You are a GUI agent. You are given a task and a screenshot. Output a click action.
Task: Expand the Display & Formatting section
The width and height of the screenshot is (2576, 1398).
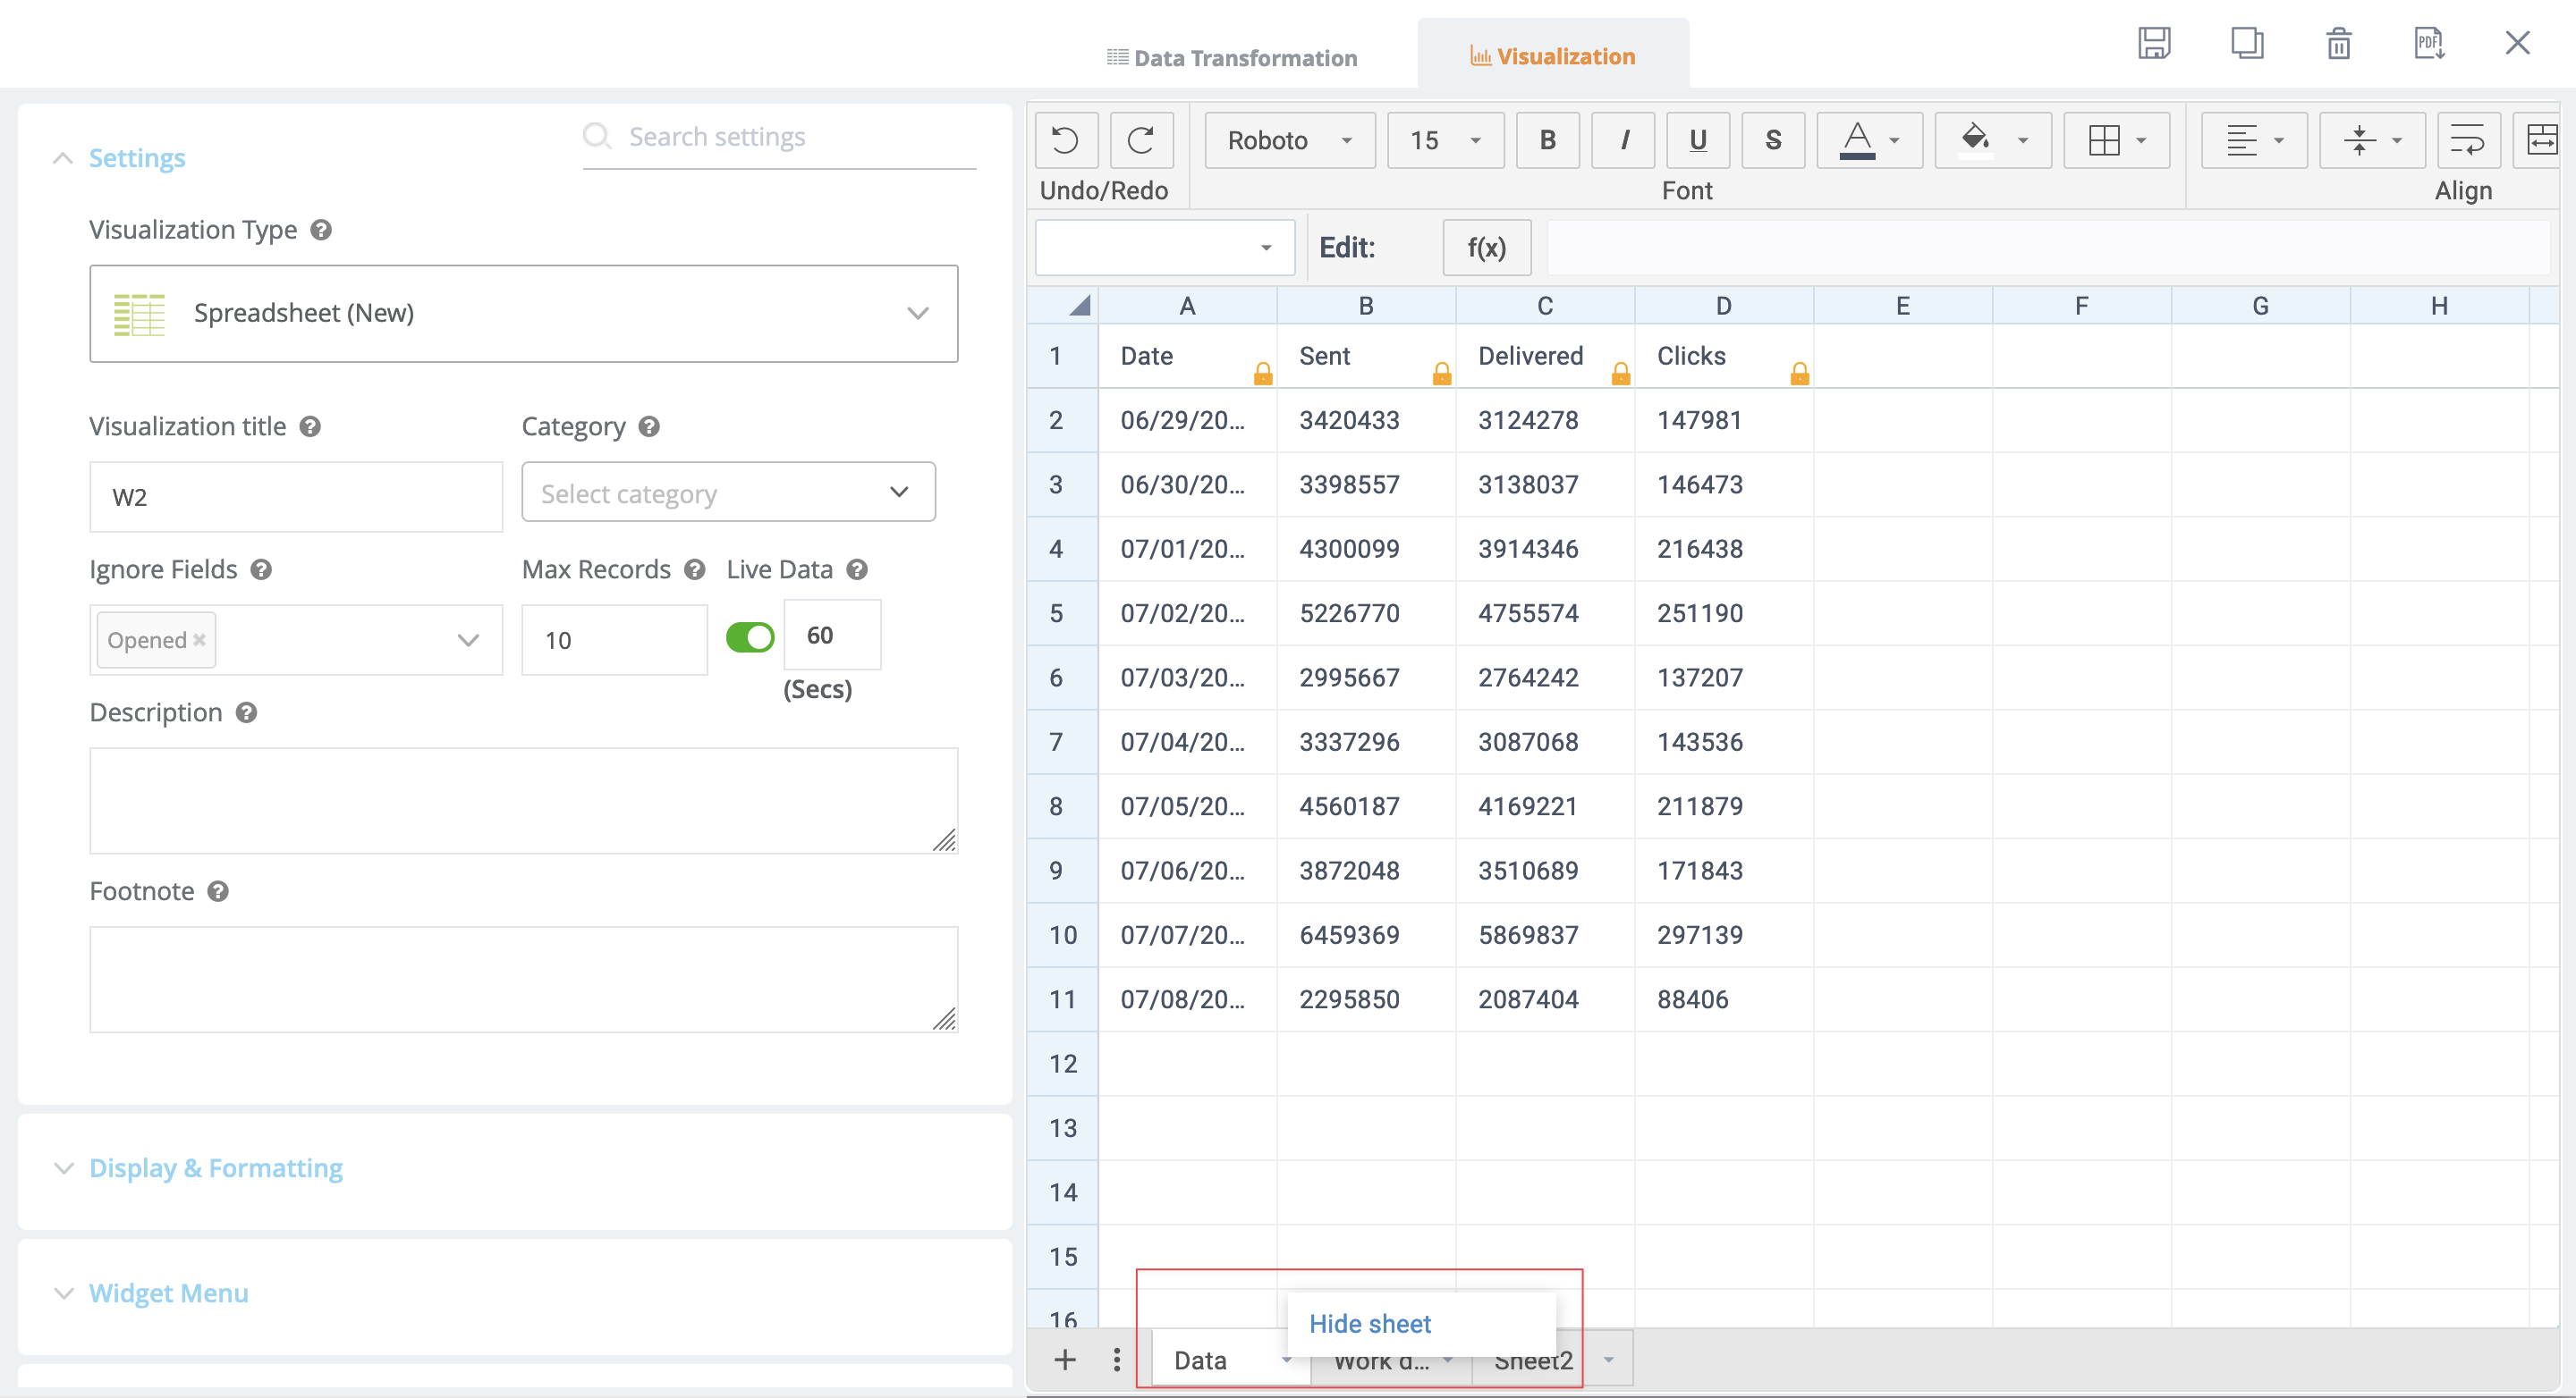coord(215,1167)
